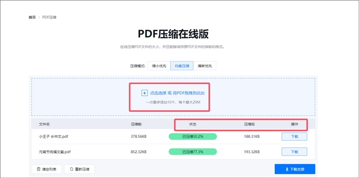The width and height of the screenshot is (359, 178).
Task: Click original size 852.32KB
Action: (x=138, y=152)
